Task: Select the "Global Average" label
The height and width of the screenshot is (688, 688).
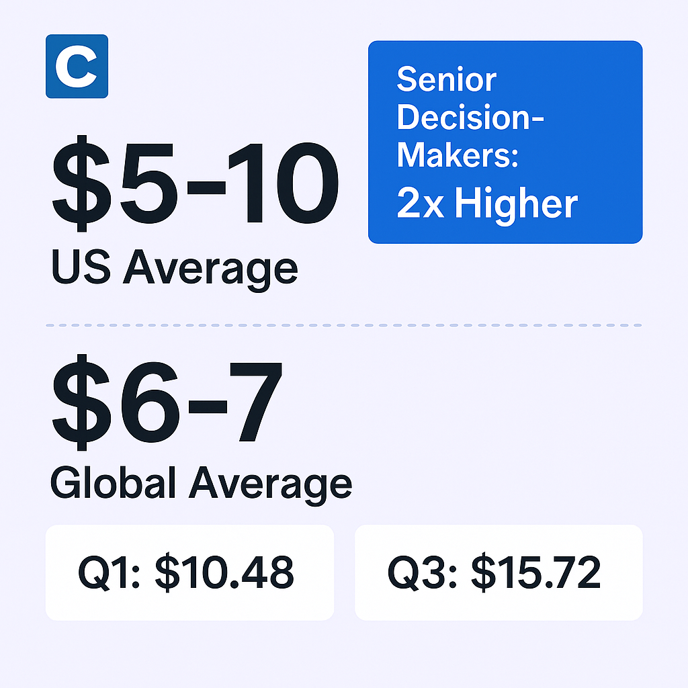Action: pyautogui.click(x=201, y=484)
